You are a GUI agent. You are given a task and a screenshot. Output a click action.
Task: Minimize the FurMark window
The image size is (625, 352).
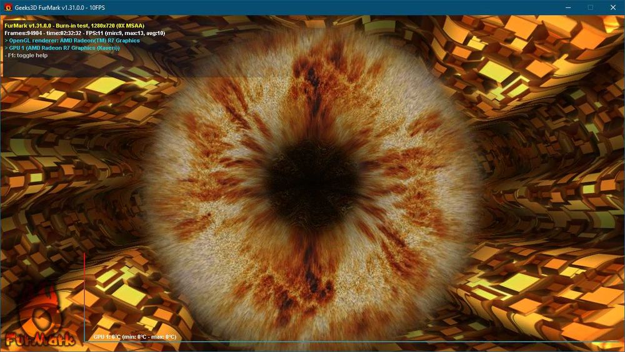click(568, 8)
